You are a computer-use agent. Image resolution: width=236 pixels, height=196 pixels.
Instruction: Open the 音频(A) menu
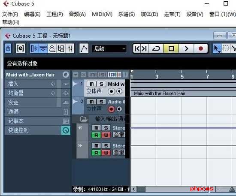click(77, 14)
